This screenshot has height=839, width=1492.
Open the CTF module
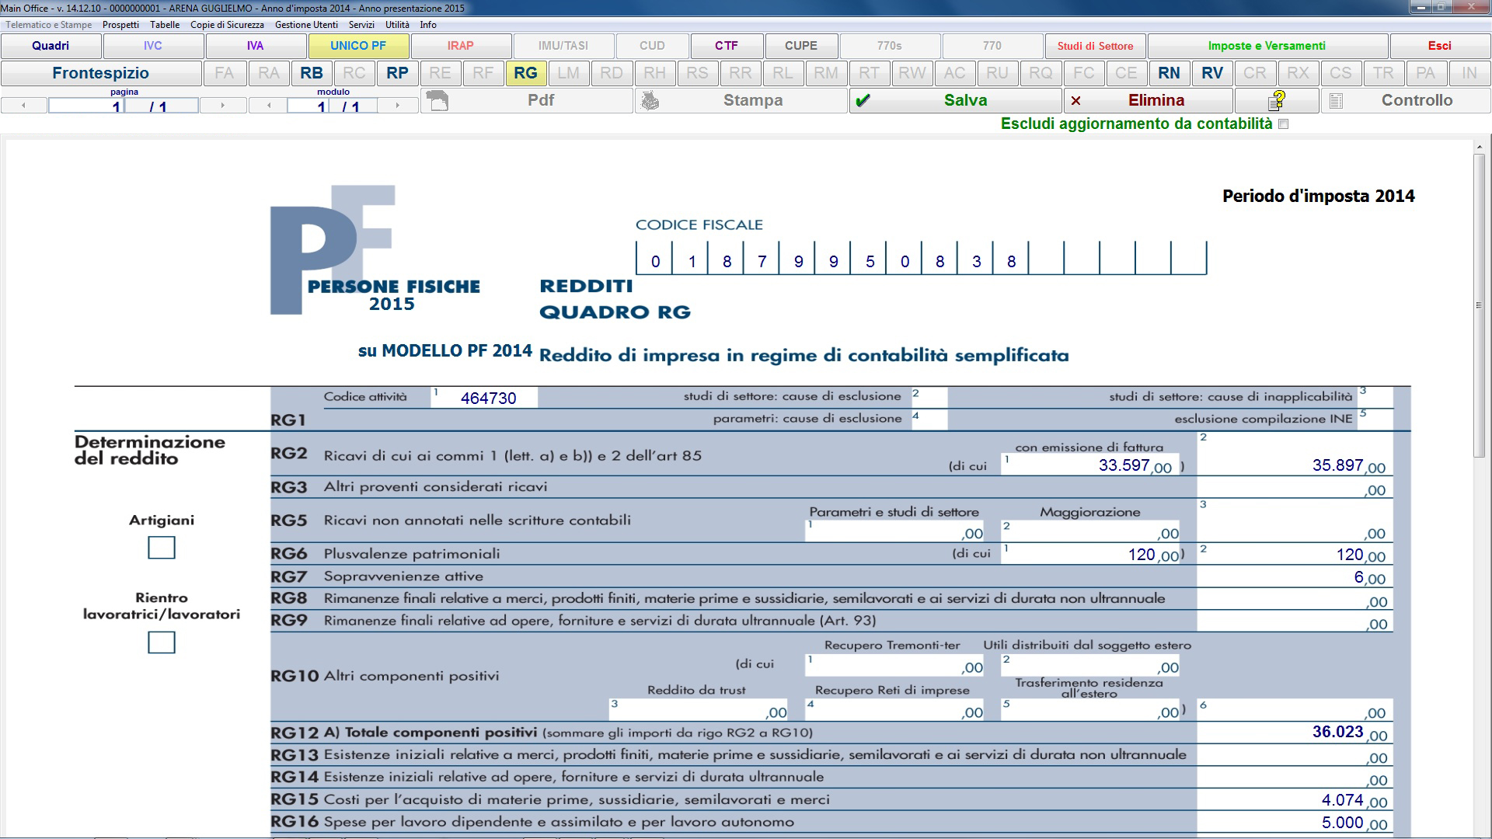727,46
